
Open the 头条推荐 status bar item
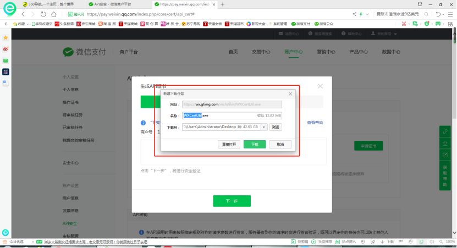point(322,241)
